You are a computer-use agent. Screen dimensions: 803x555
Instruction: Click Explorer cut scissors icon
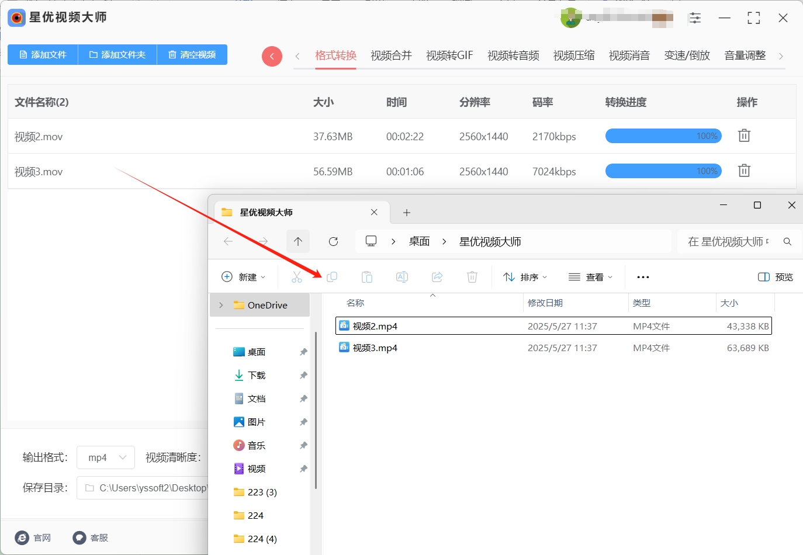[x=297, y=277]
